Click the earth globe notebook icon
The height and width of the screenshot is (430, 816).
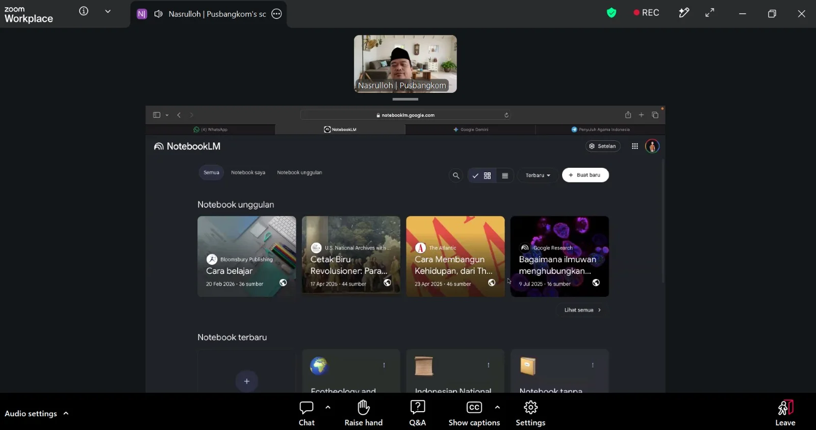coord(319,366)
